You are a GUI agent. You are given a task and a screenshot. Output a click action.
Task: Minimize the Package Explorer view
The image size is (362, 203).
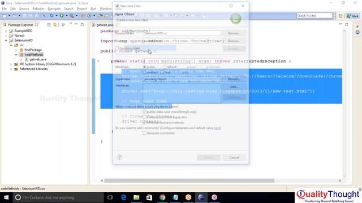pyautogui.click(x=76, y=24)
